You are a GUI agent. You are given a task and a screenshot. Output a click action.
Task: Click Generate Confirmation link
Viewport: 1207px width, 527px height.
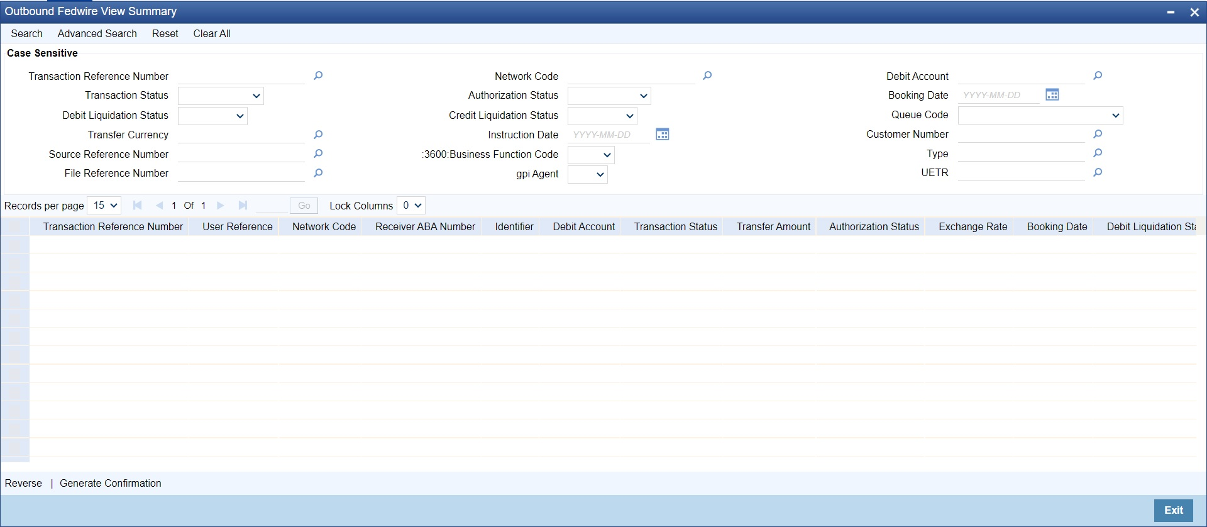coord(111,483)
